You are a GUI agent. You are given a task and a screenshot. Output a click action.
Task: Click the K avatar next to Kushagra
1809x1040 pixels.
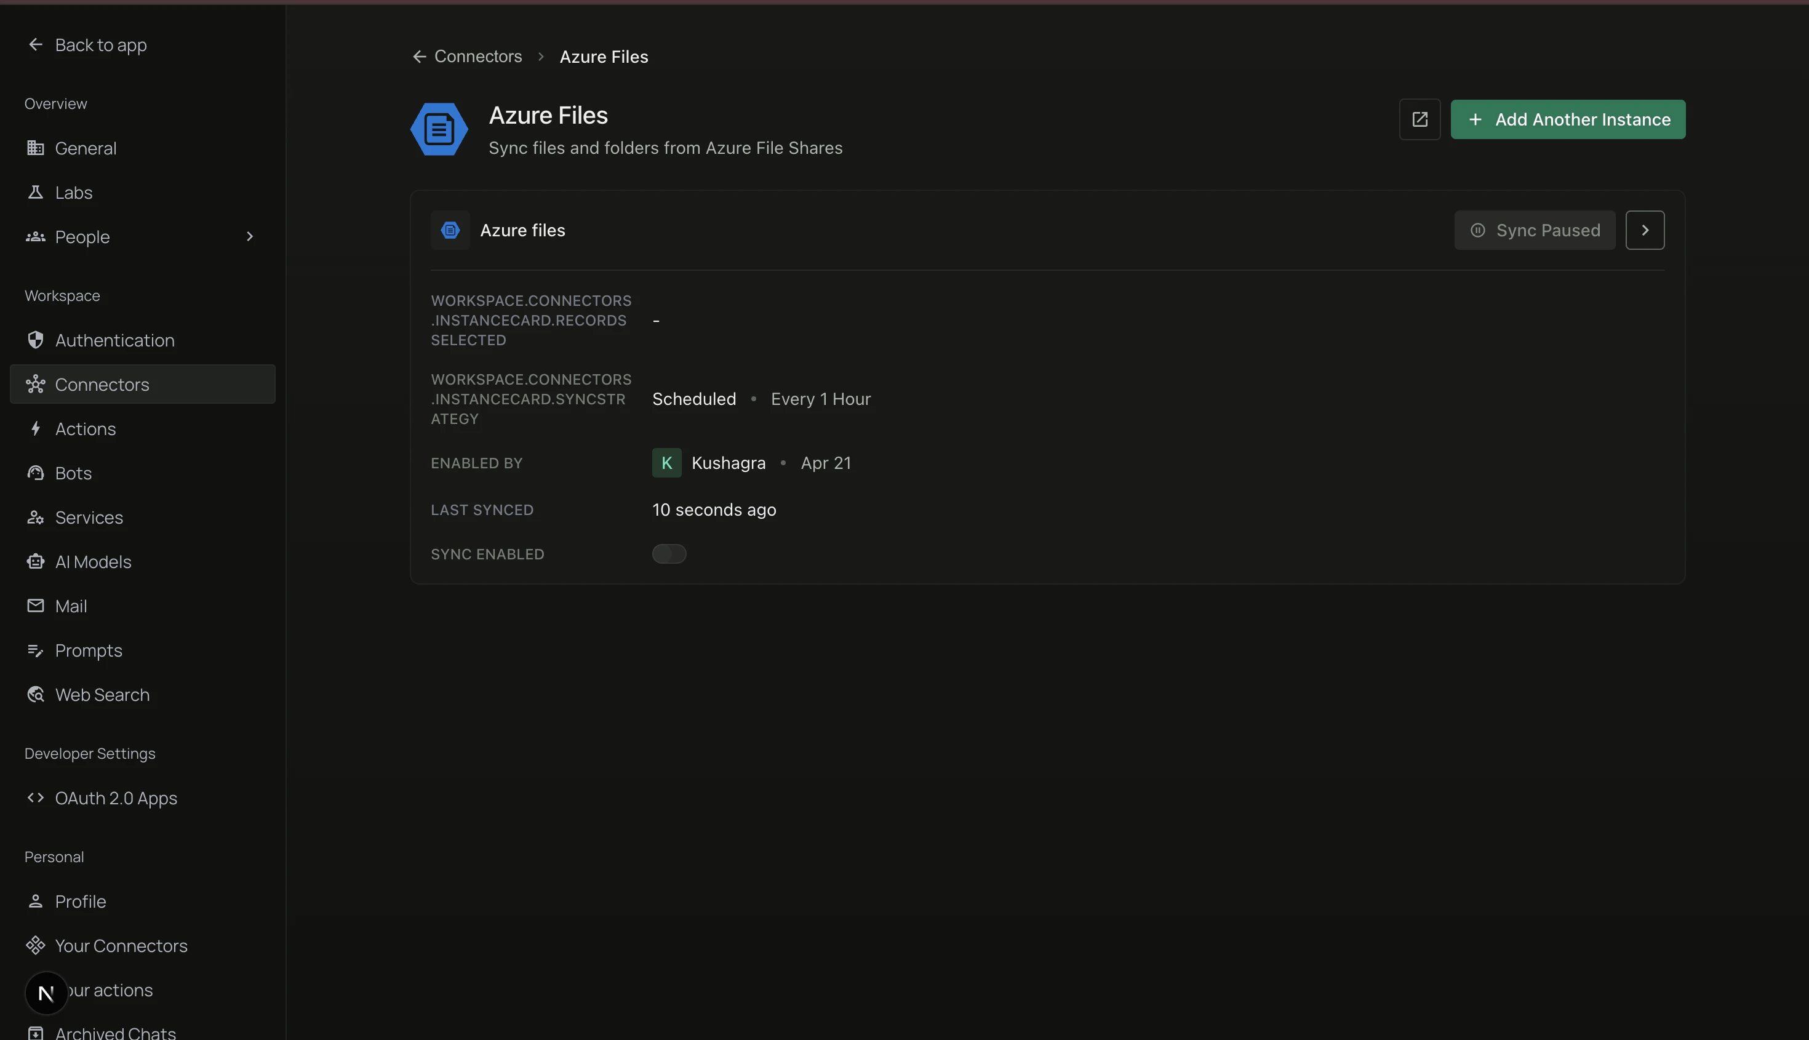click(x=666, y=463)
